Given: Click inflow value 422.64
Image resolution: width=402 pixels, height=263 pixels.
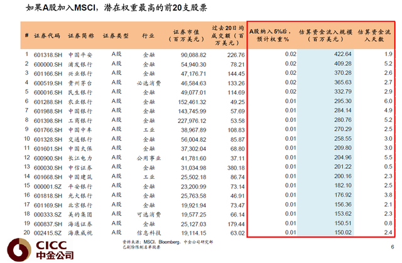Looking at the screenshot, I should (343, 54).
